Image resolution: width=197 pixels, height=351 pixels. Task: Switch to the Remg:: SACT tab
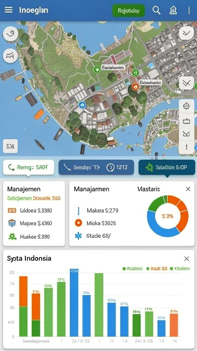click(29, 167)
